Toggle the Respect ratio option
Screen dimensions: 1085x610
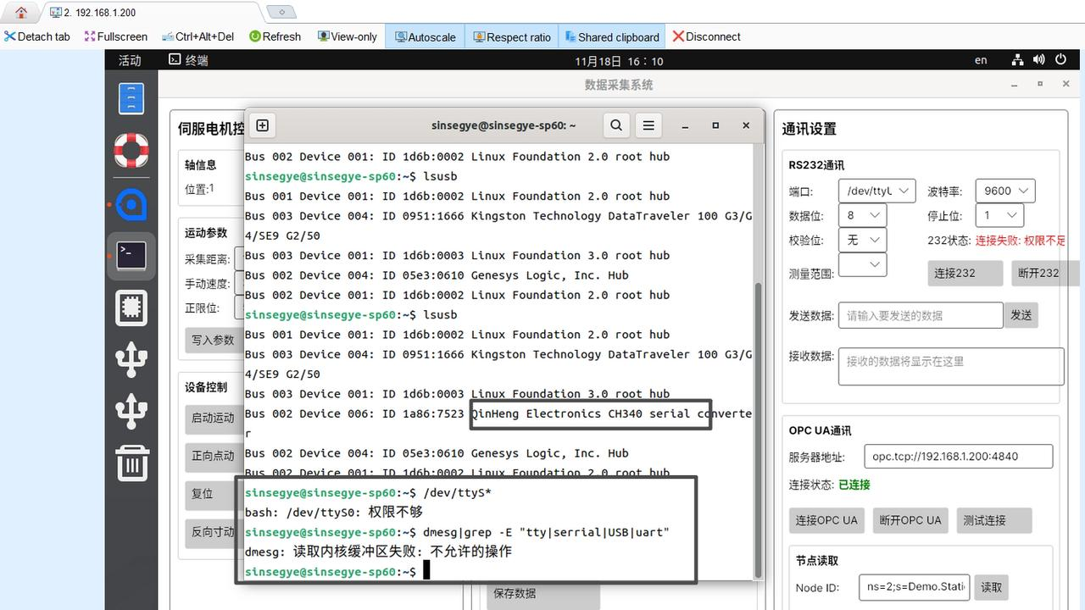(x=513, y=36)
